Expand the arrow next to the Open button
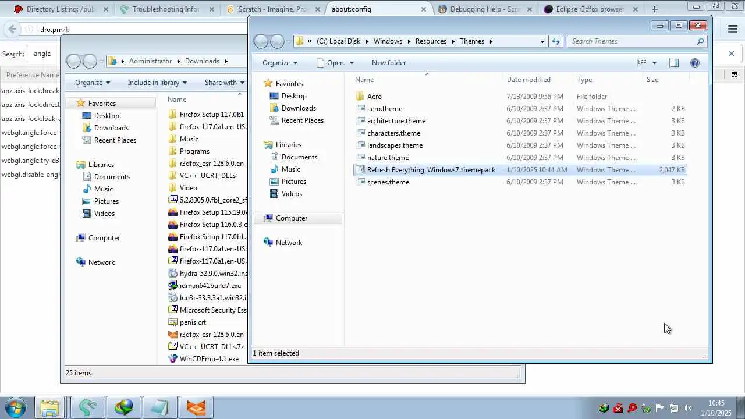This screenshot has height=419, width=745. tap(351, 63)
